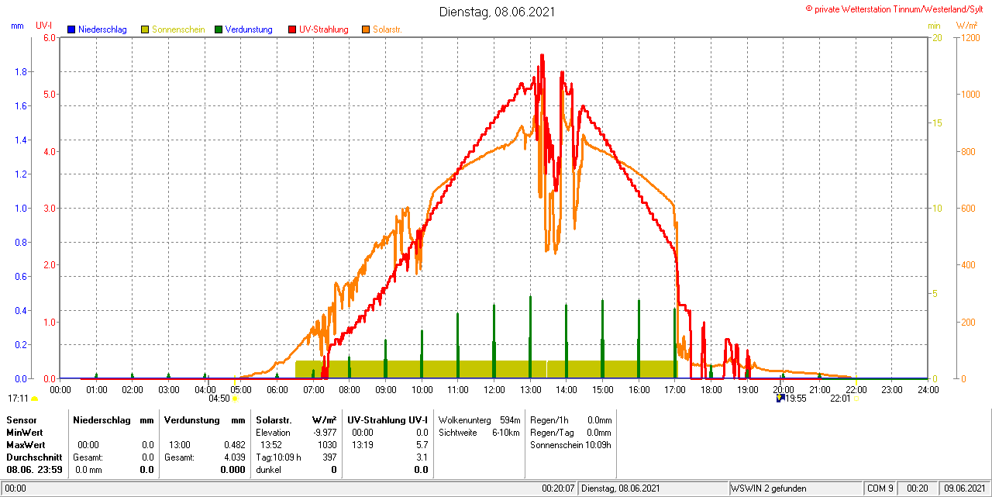The width and height of the screenshot is (992, 497).
Task: Click the MaxWert row label
Action: coord(26,445)
